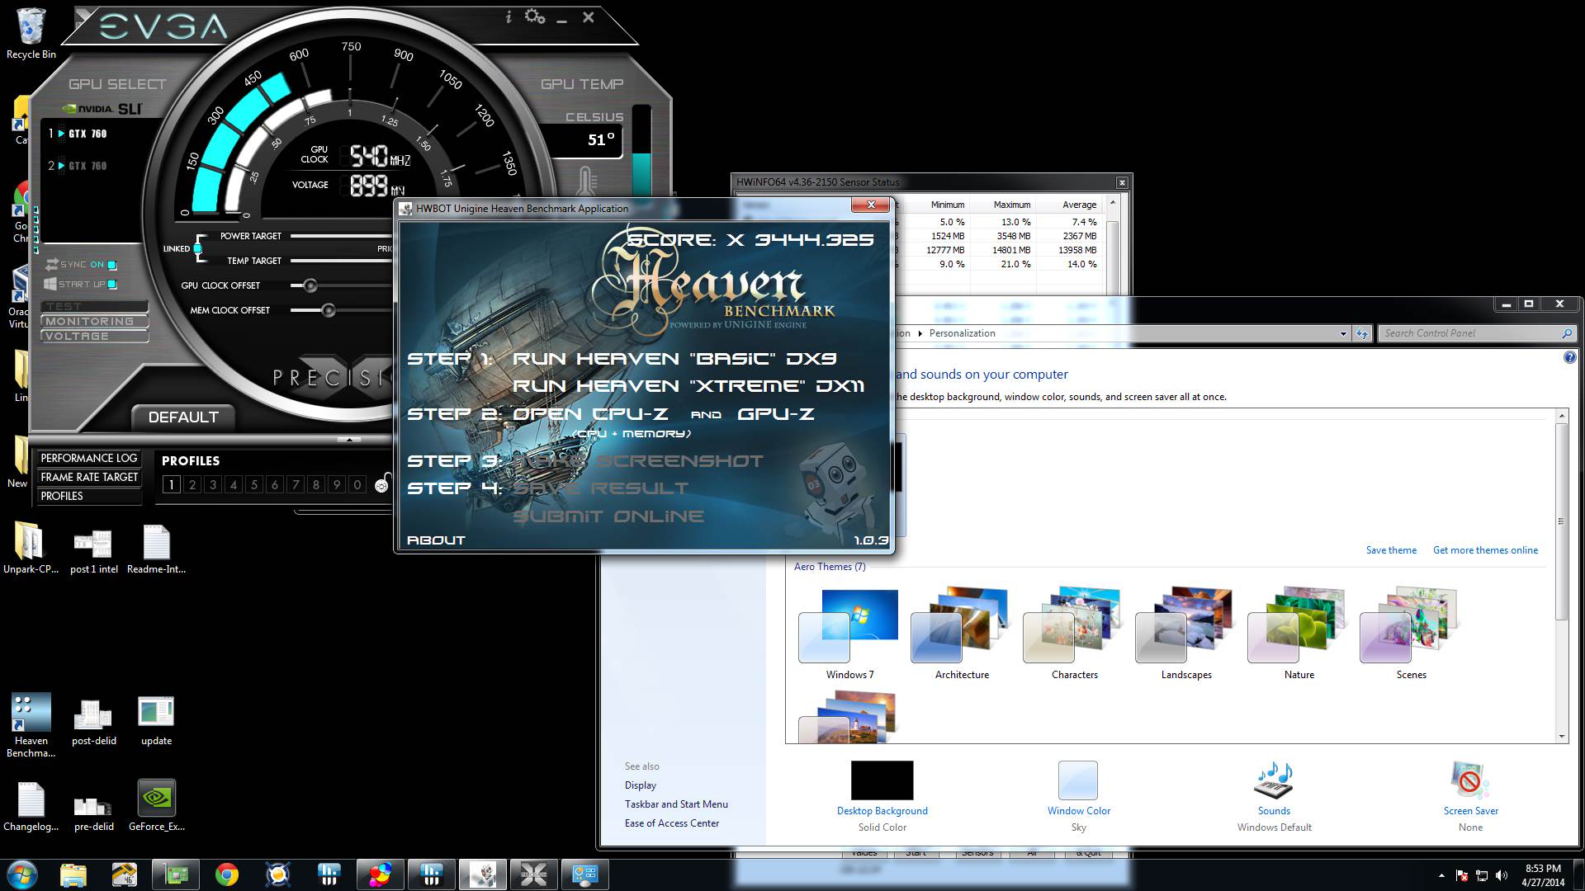Open Google Chrome from the taskbar
Viewport: 1585px width, 891px height.
[x=227, y=874]
